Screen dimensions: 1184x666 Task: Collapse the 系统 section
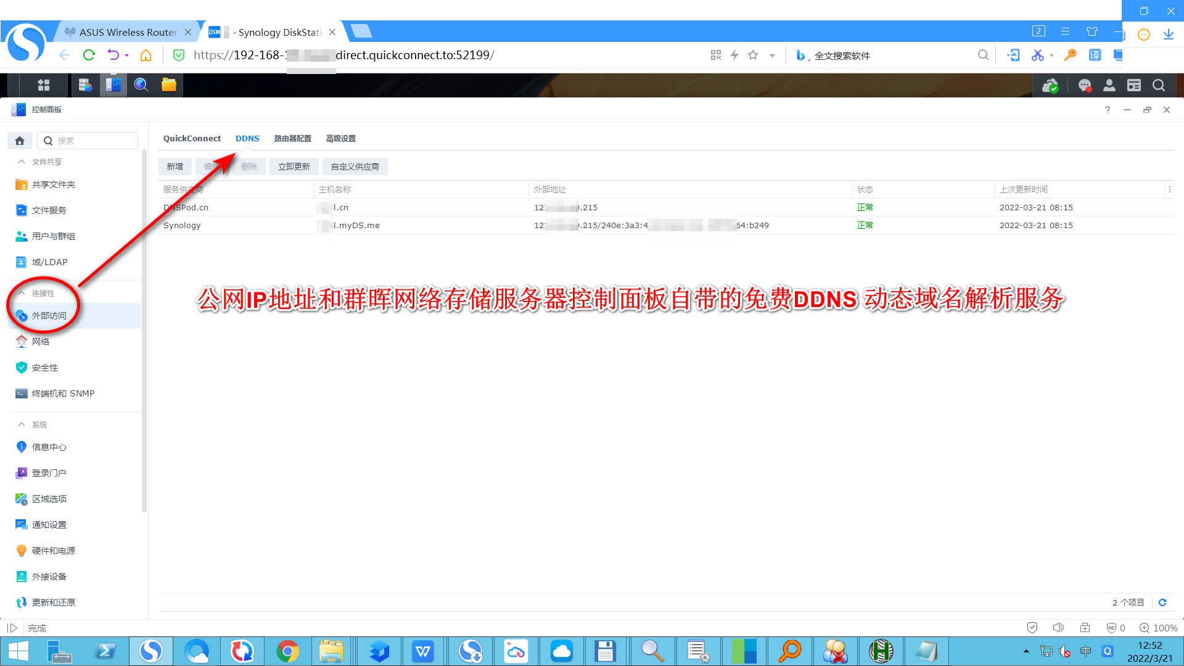(x=22, y=424)
